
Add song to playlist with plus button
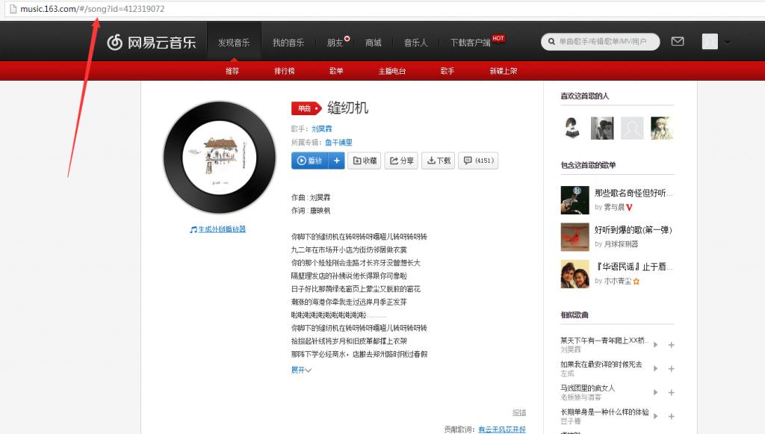click(x=337, y=161)
